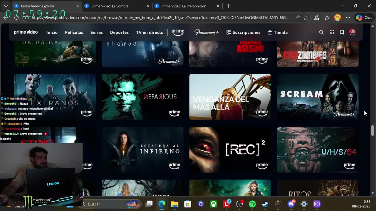This screenshot has height=211, width=376.
Task: Open the Suscripciones menu
Action: click(243, 32)
